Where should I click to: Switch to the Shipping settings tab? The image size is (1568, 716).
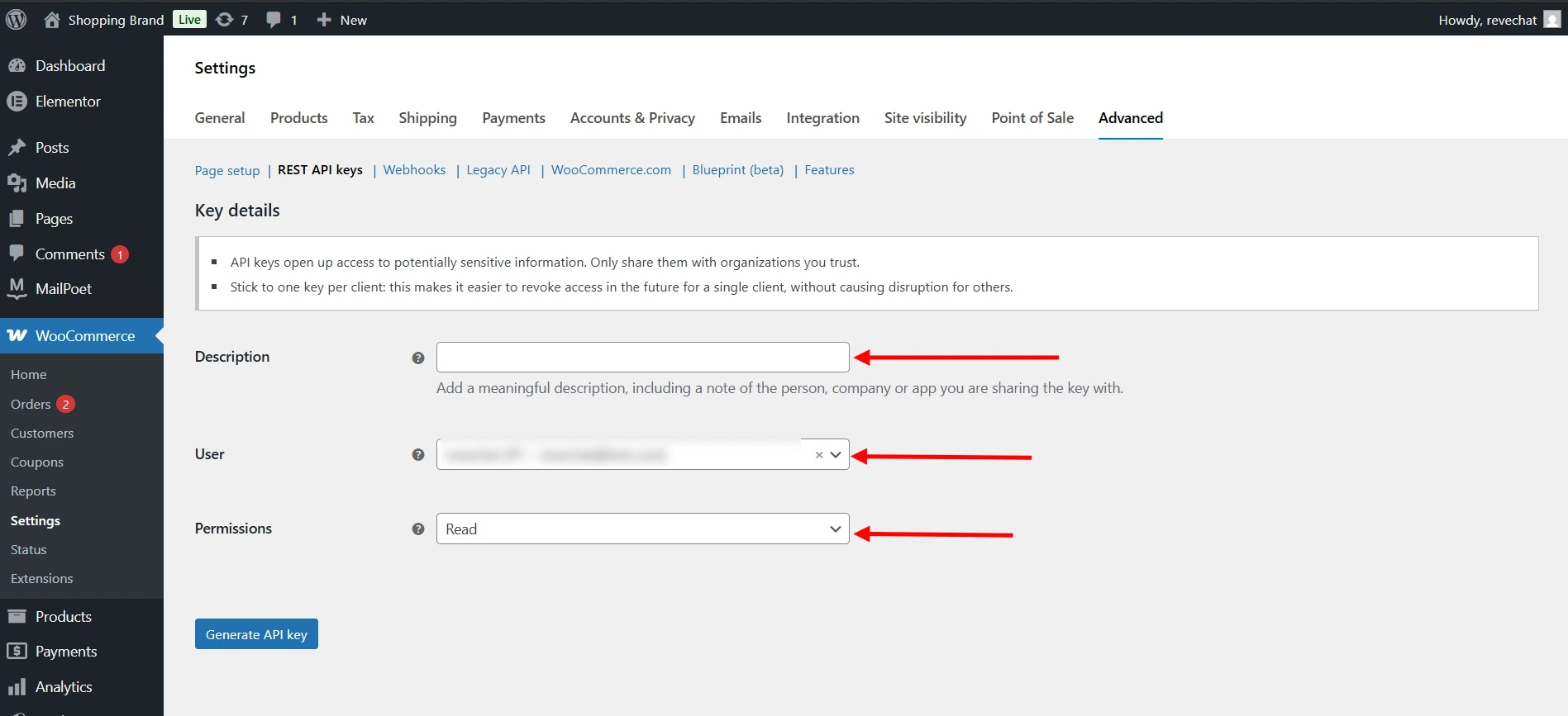pos(427,118)
